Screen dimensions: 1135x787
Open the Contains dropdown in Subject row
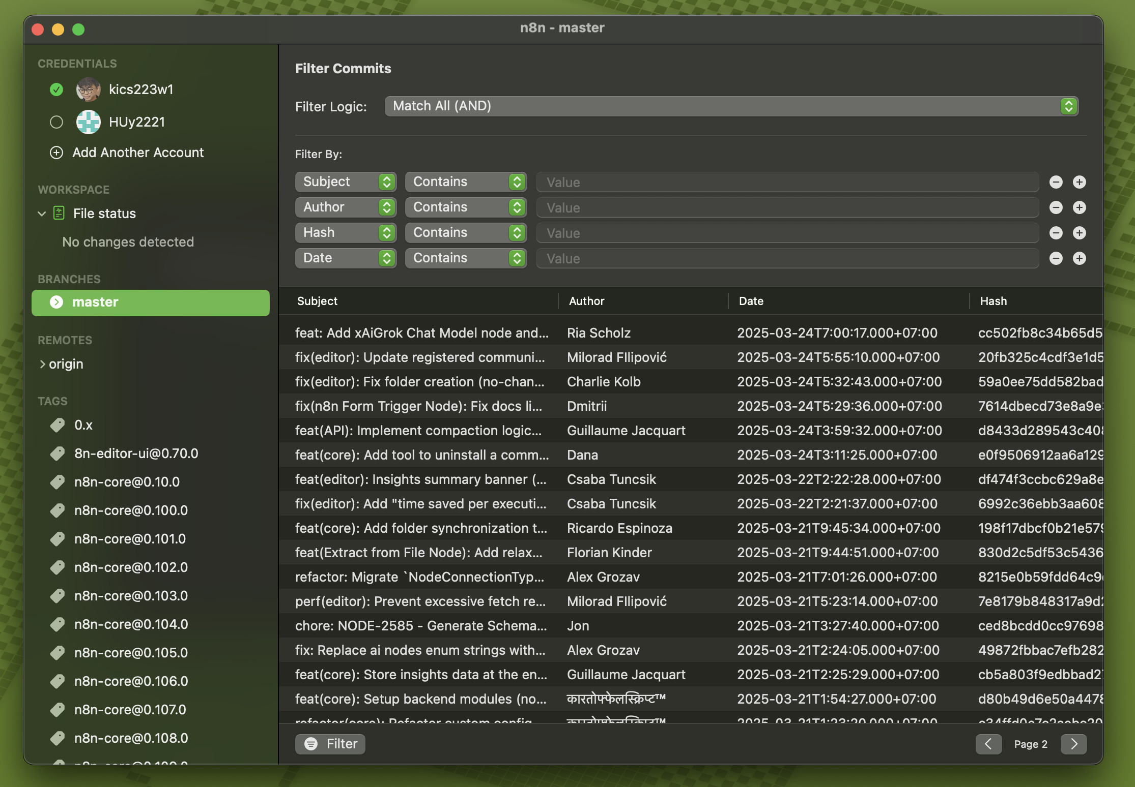[x=466, y=182]
